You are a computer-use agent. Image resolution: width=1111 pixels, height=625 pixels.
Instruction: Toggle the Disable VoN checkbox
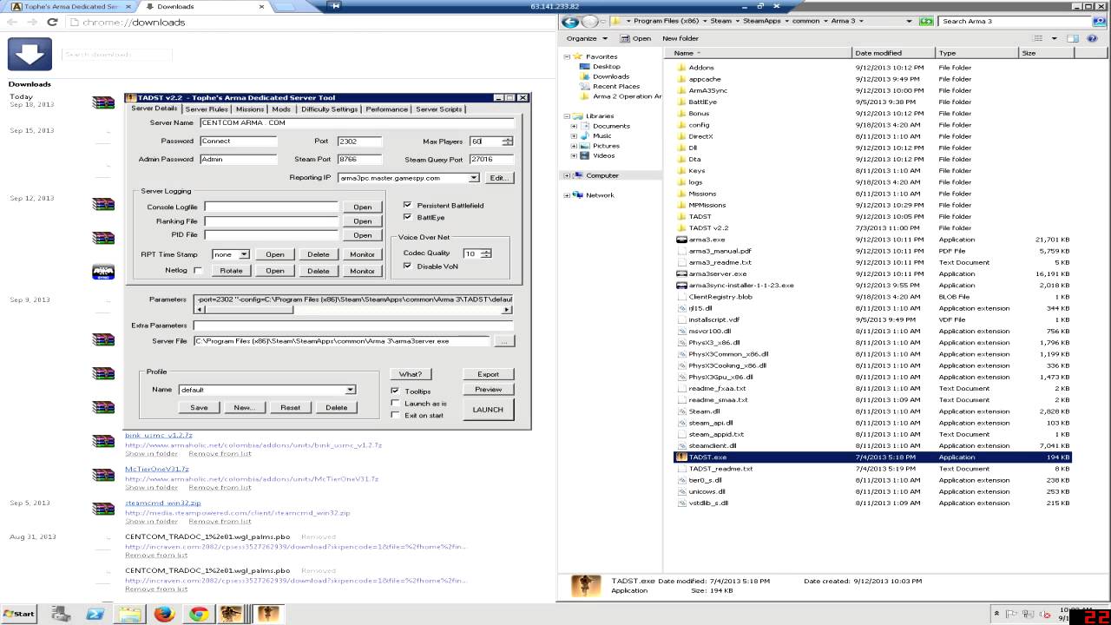coord(408,266)
